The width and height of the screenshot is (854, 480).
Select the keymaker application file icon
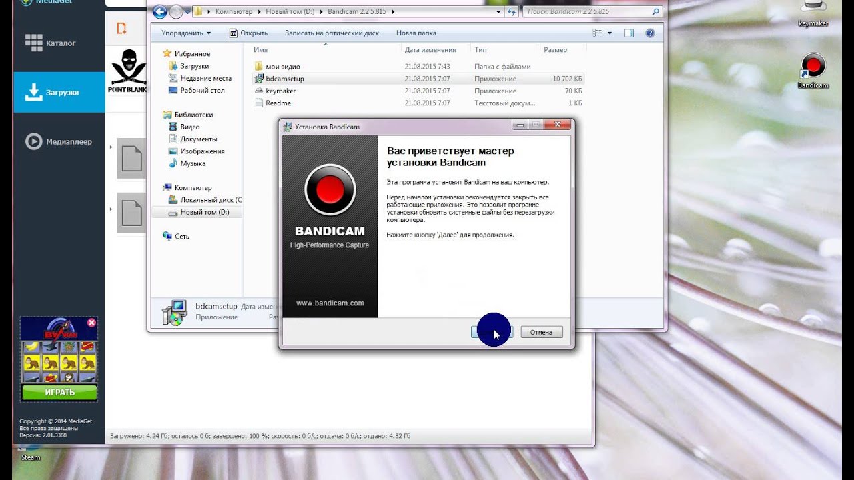259,91
